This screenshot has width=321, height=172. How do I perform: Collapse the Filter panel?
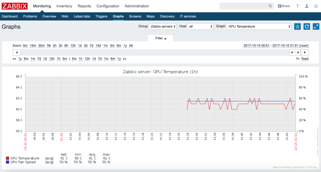click(161, 38)
